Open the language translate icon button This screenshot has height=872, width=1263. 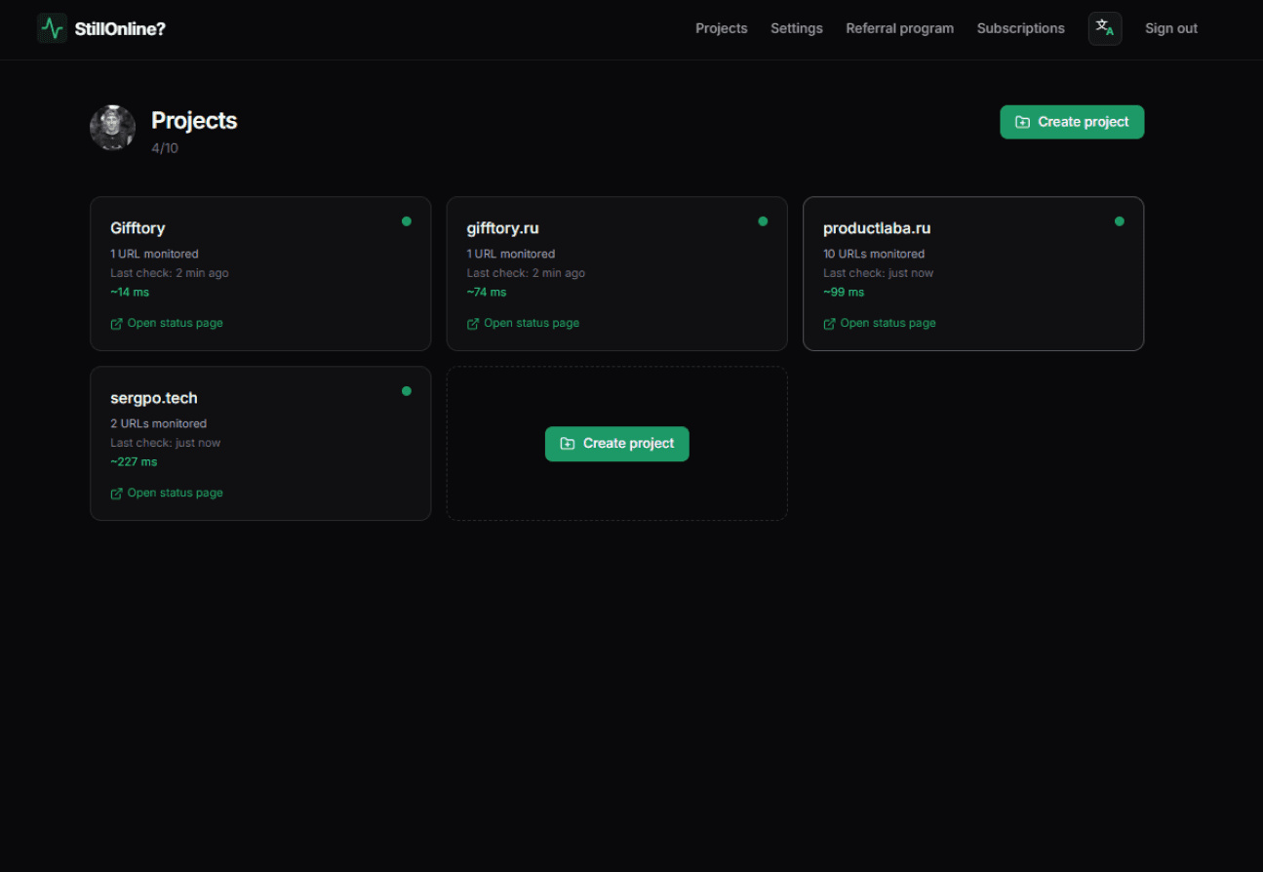click(x=1105, y=28)
